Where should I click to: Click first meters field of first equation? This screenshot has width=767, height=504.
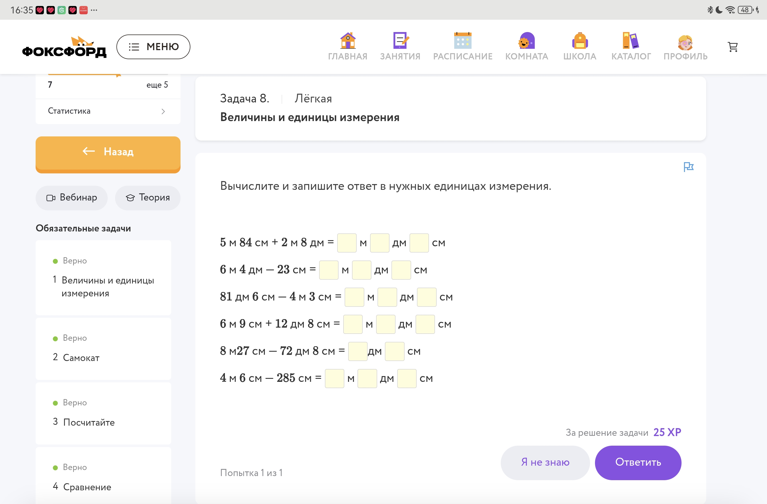pos(347,243)
